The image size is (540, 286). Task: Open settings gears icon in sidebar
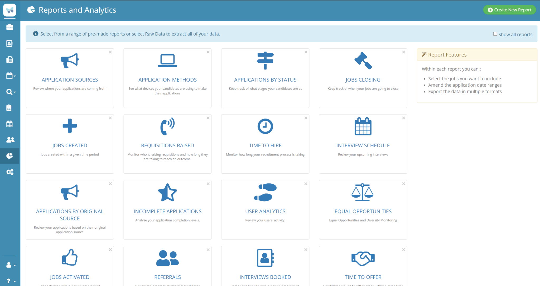10,172
